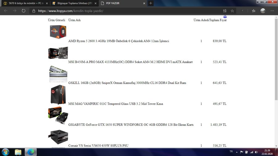The width and height of the screenshot is (278, 156).
Task: Click the printer icon above the price column
Action: pos(225,17)
